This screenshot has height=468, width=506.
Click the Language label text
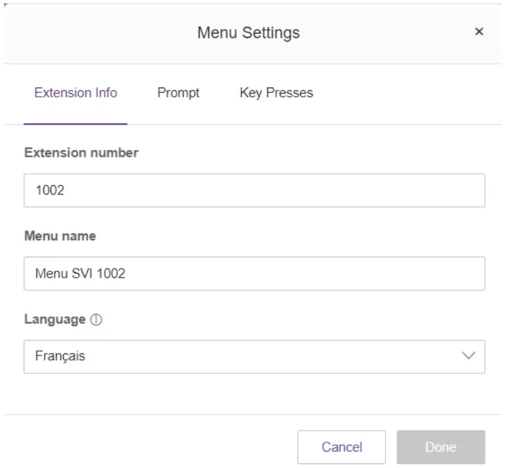pos(55,319)
